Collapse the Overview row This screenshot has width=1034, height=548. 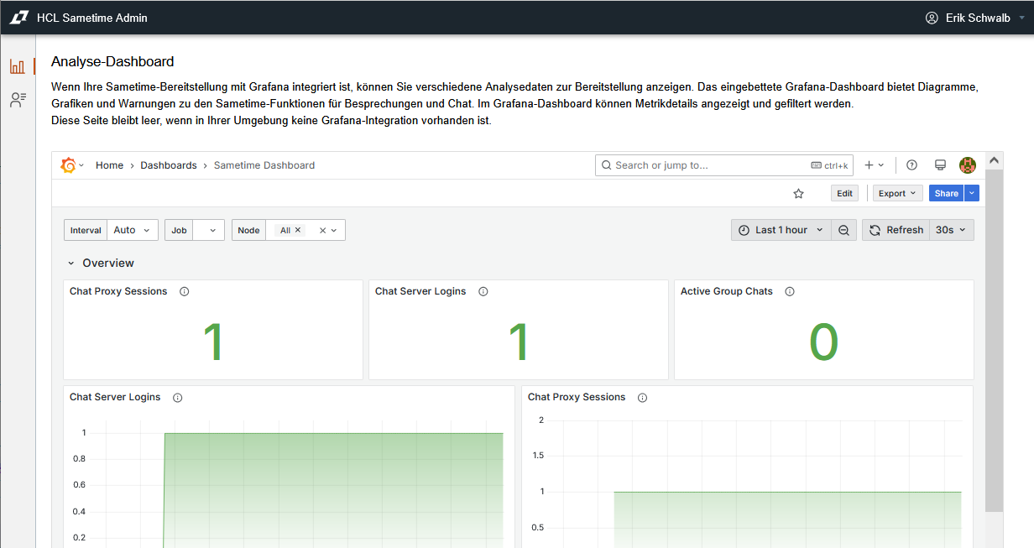[x=71, y=264]
